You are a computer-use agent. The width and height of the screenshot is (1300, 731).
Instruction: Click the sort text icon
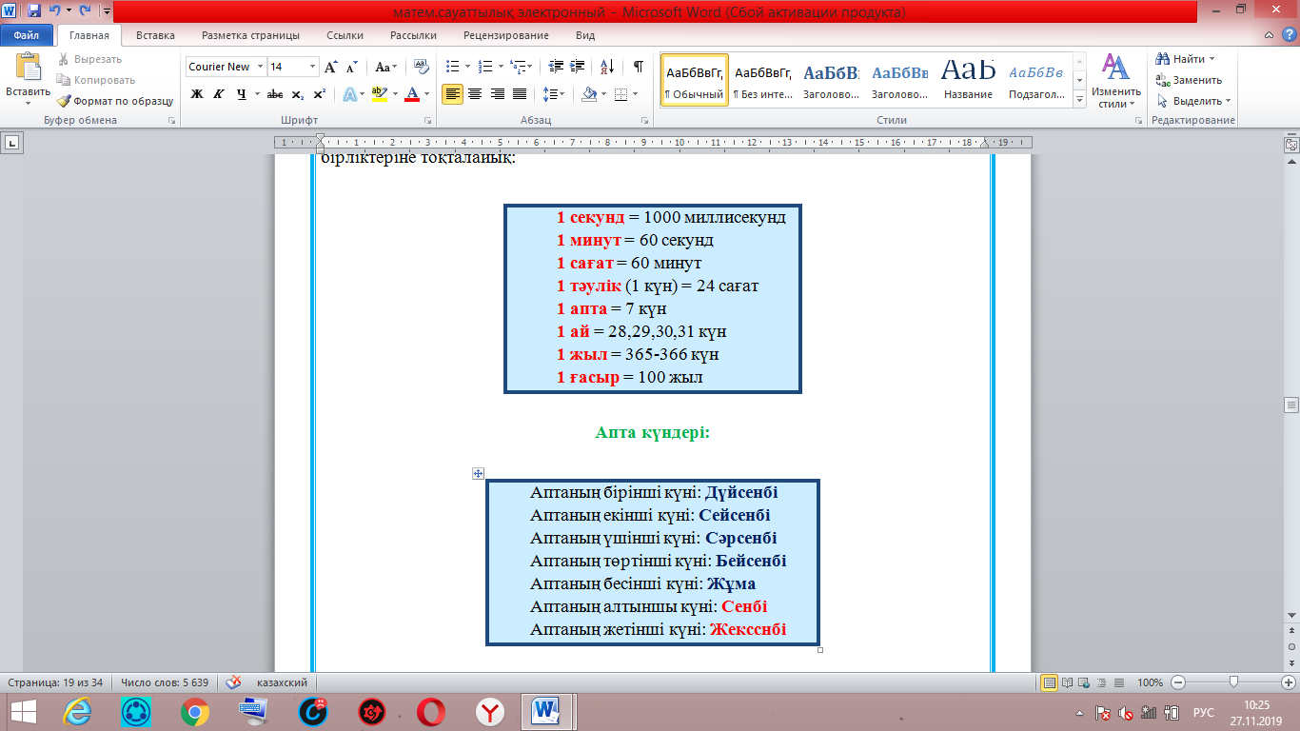[605, 67]
